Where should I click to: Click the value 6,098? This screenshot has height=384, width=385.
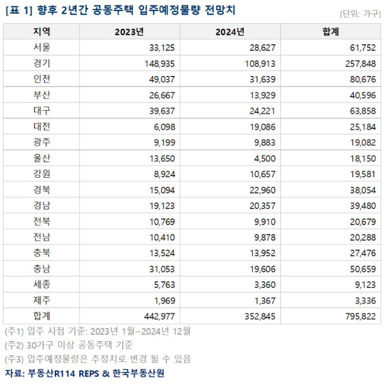tap(165, 127)
